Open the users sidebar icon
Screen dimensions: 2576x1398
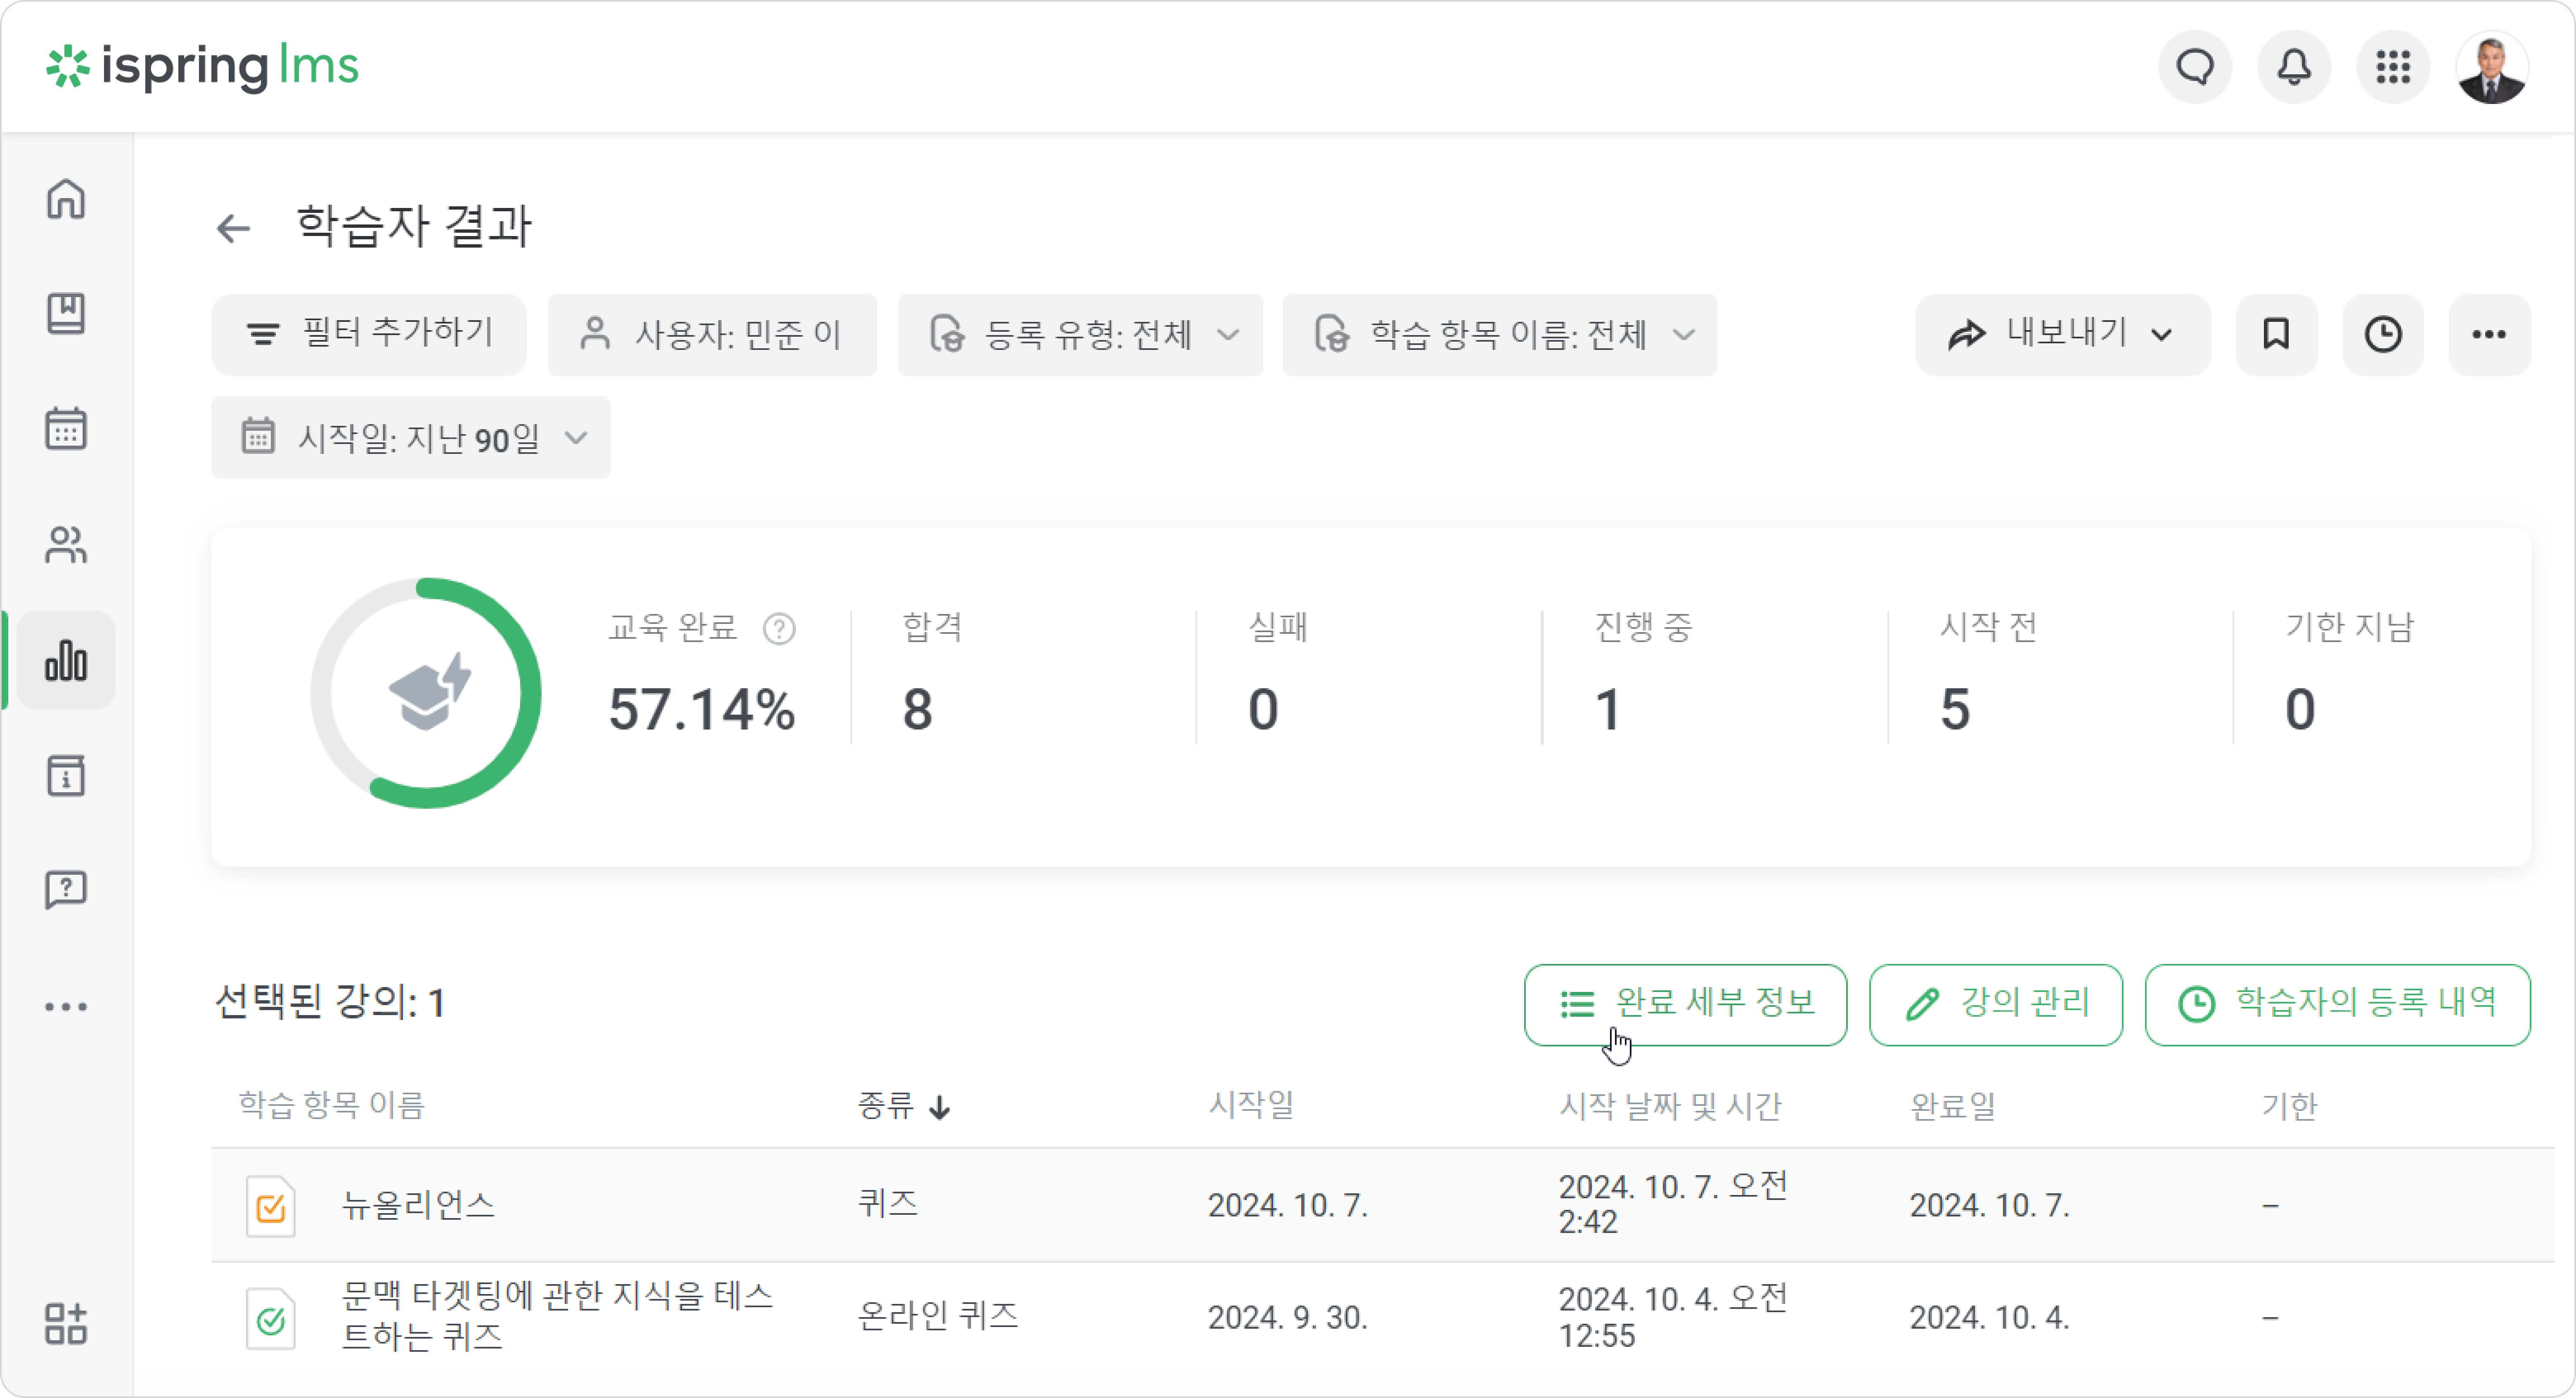[66, 545]
